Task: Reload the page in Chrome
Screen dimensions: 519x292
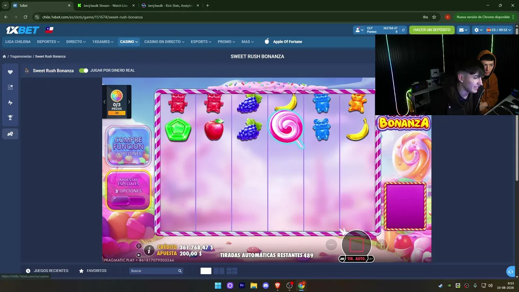Action: (x=25, y=17)
